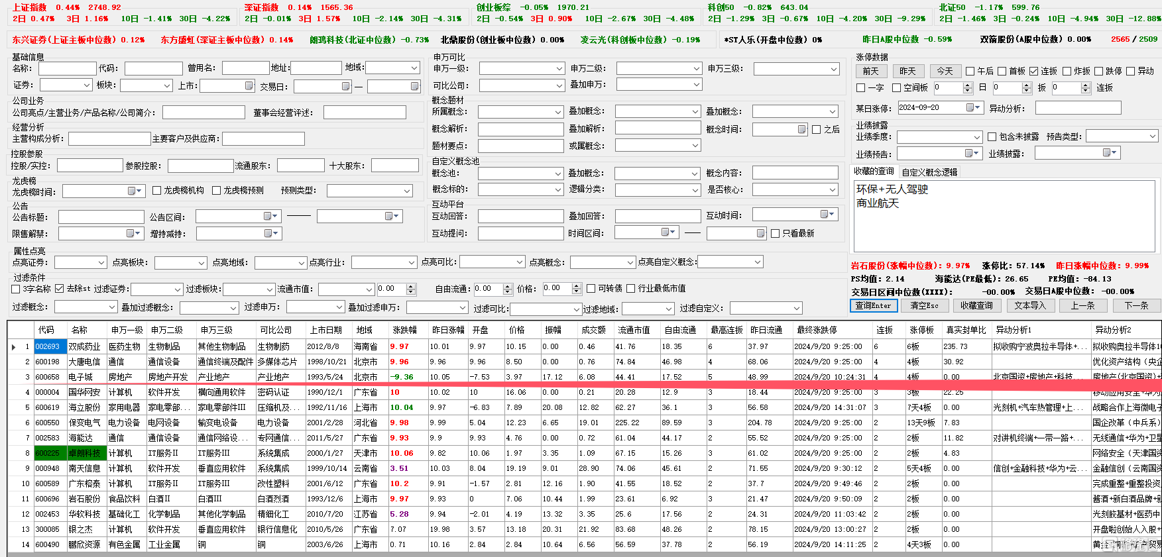1162x557 pixels.
Task: Open the 概念池 dropdown
Action: pyautogui.click(x=558, y=174)
